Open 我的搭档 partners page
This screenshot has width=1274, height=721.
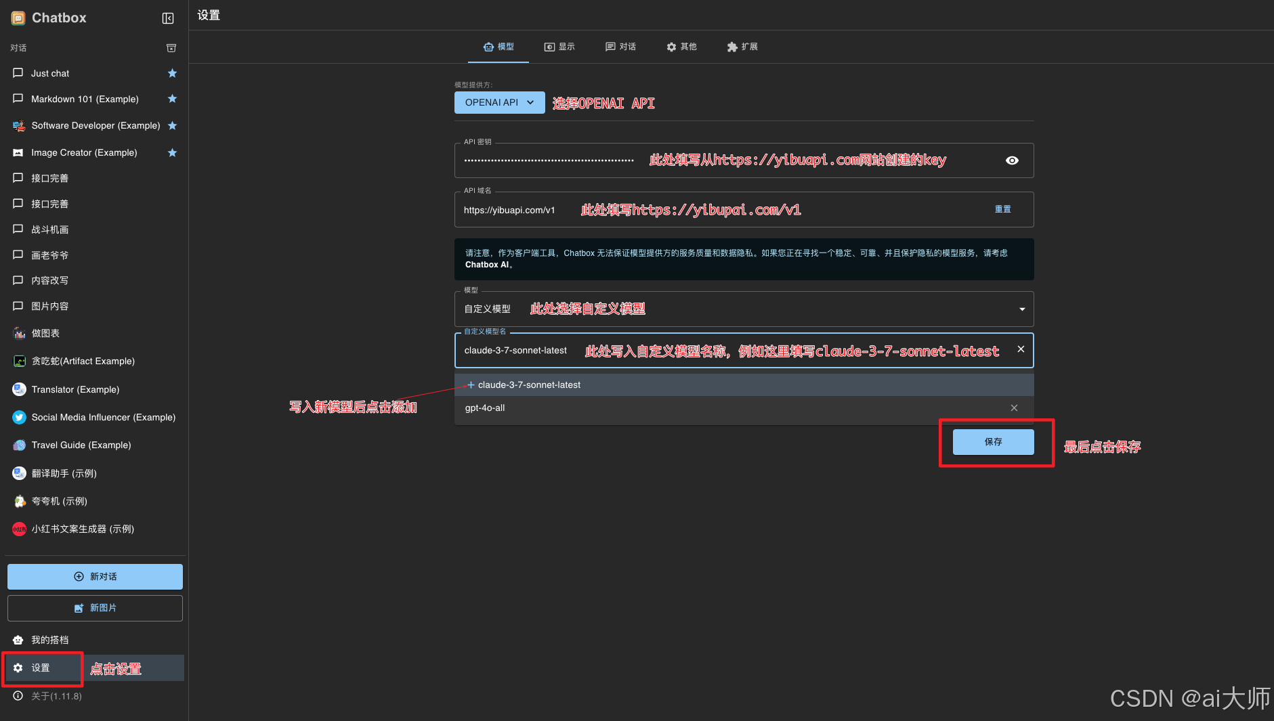(x=95, y=640)
